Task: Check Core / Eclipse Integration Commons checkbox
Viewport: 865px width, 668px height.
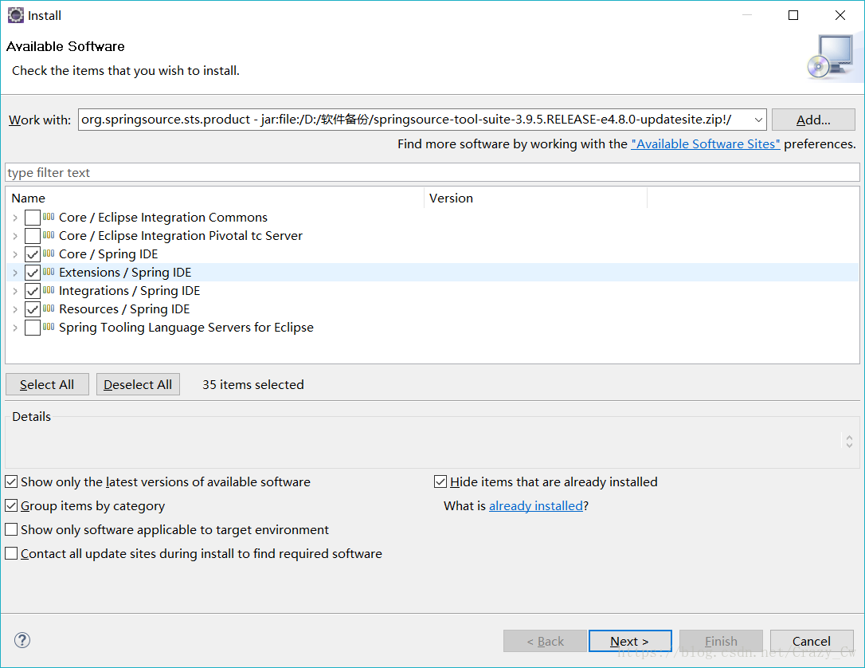Action: point(33,218)
